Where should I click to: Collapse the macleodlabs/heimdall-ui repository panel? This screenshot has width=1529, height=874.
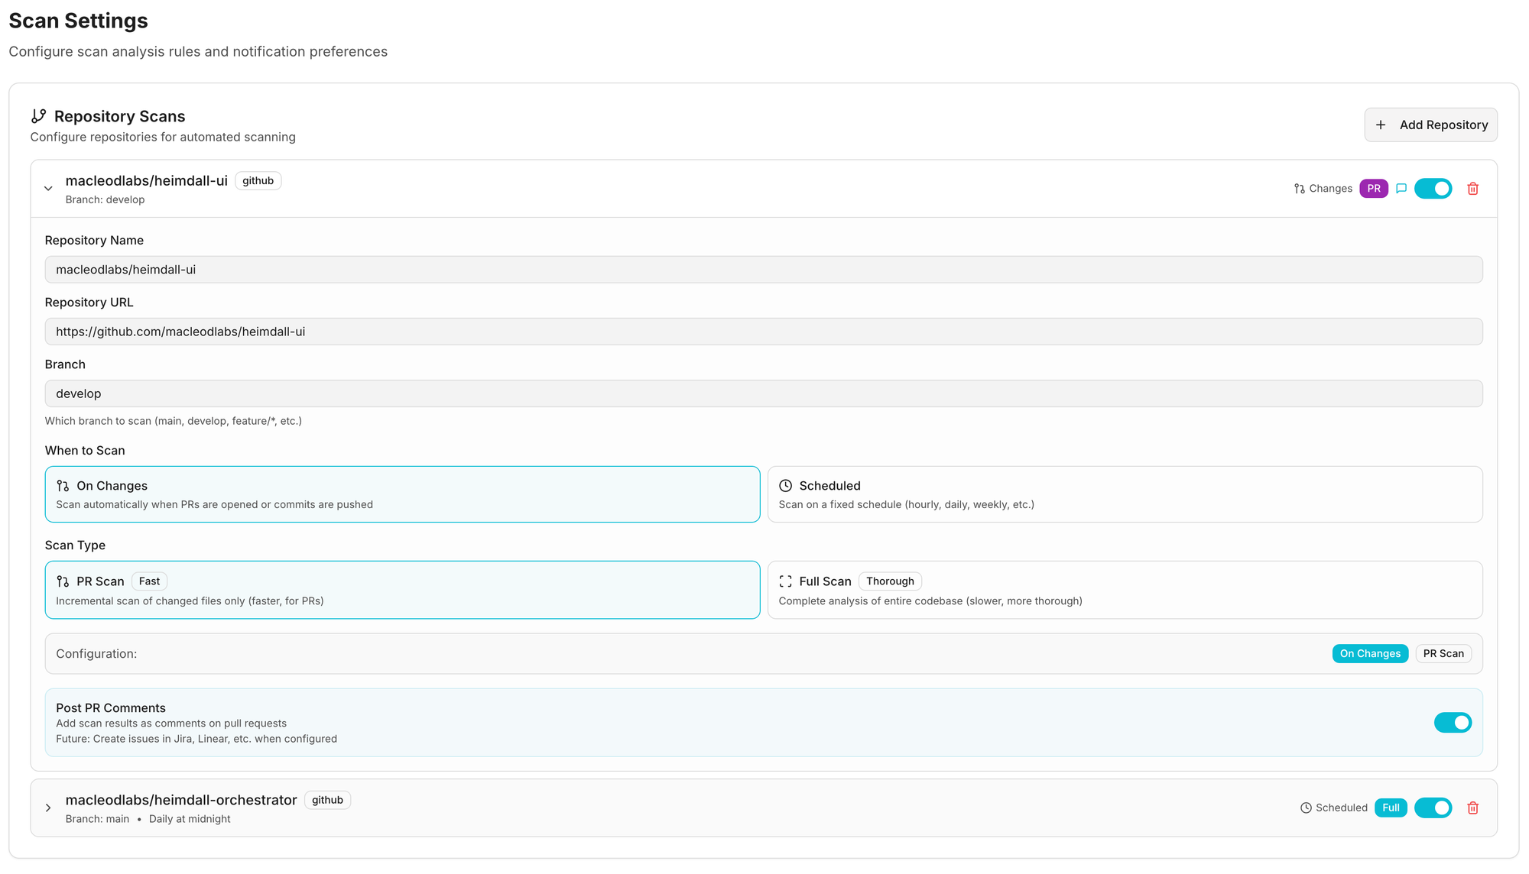click(x=48, y=188)
